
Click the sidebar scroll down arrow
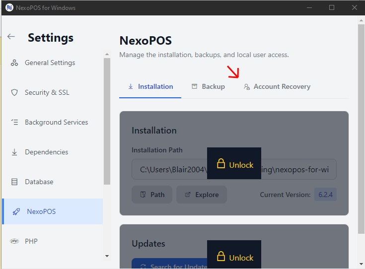point(107,256)
